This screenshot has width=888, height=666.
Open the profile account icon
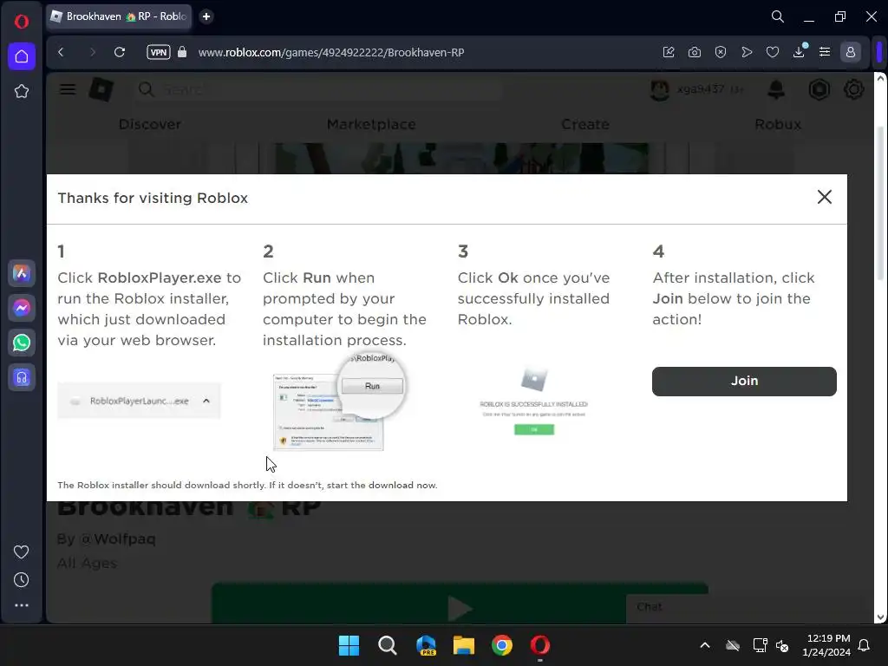[x=850, y=52]
